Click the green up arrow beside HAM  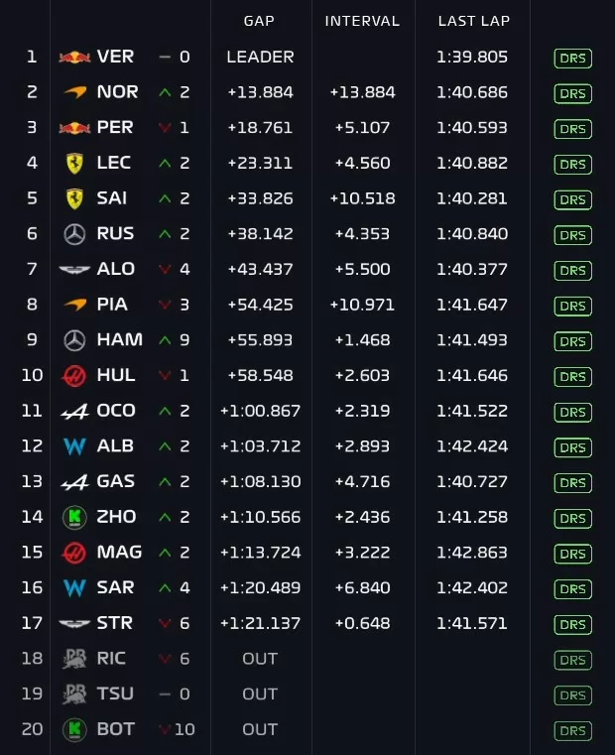point(165,340)
